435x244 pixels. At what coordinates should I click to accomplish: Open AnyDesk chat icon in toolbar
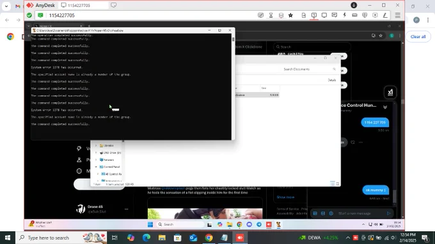260,15
